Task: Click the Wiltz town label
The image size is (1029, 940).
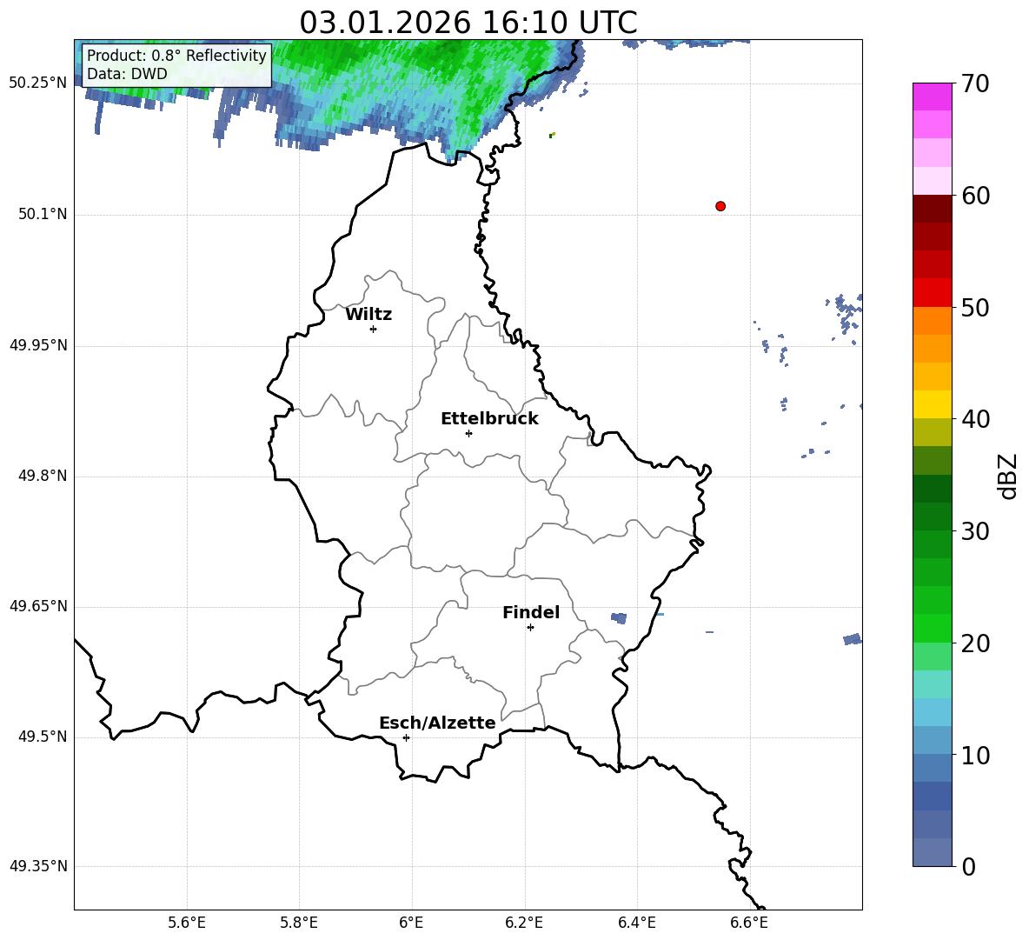Action: pyautogui.click(x=368, y=315)
